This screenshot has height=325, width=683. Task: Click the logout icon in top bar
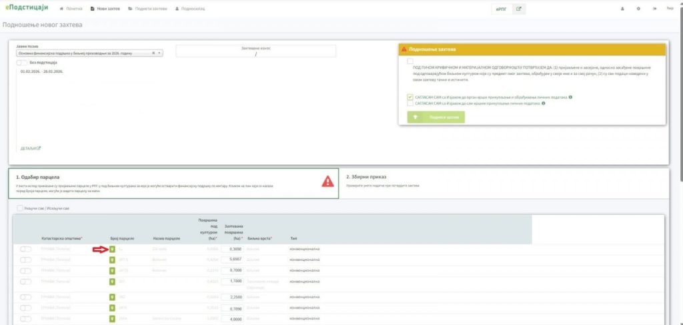654,9
